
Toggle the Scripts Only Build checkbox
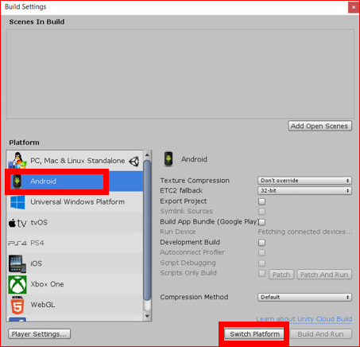tap(261, 274)
